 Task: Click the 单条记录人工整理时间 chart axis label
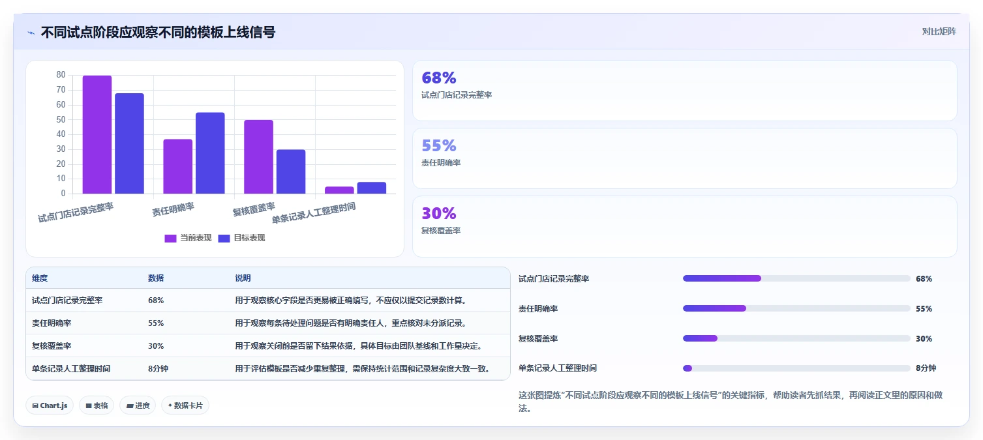(314, 213)
